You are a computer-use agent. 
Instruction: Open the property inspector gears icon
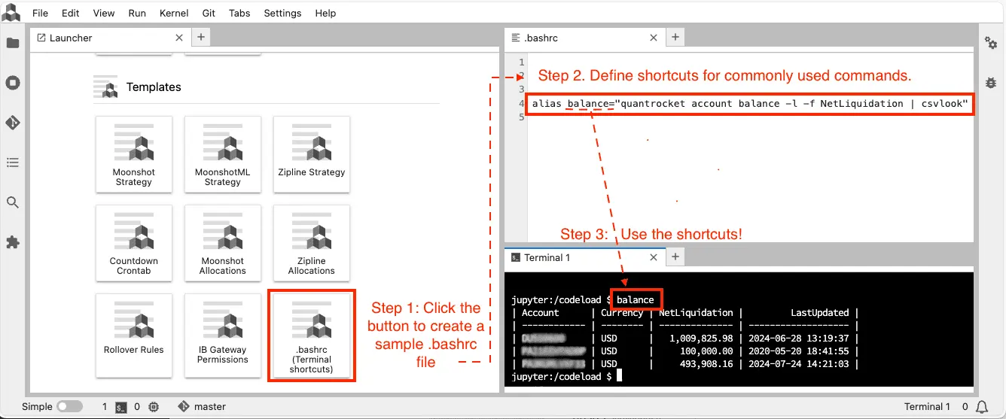tap(991, 43)
